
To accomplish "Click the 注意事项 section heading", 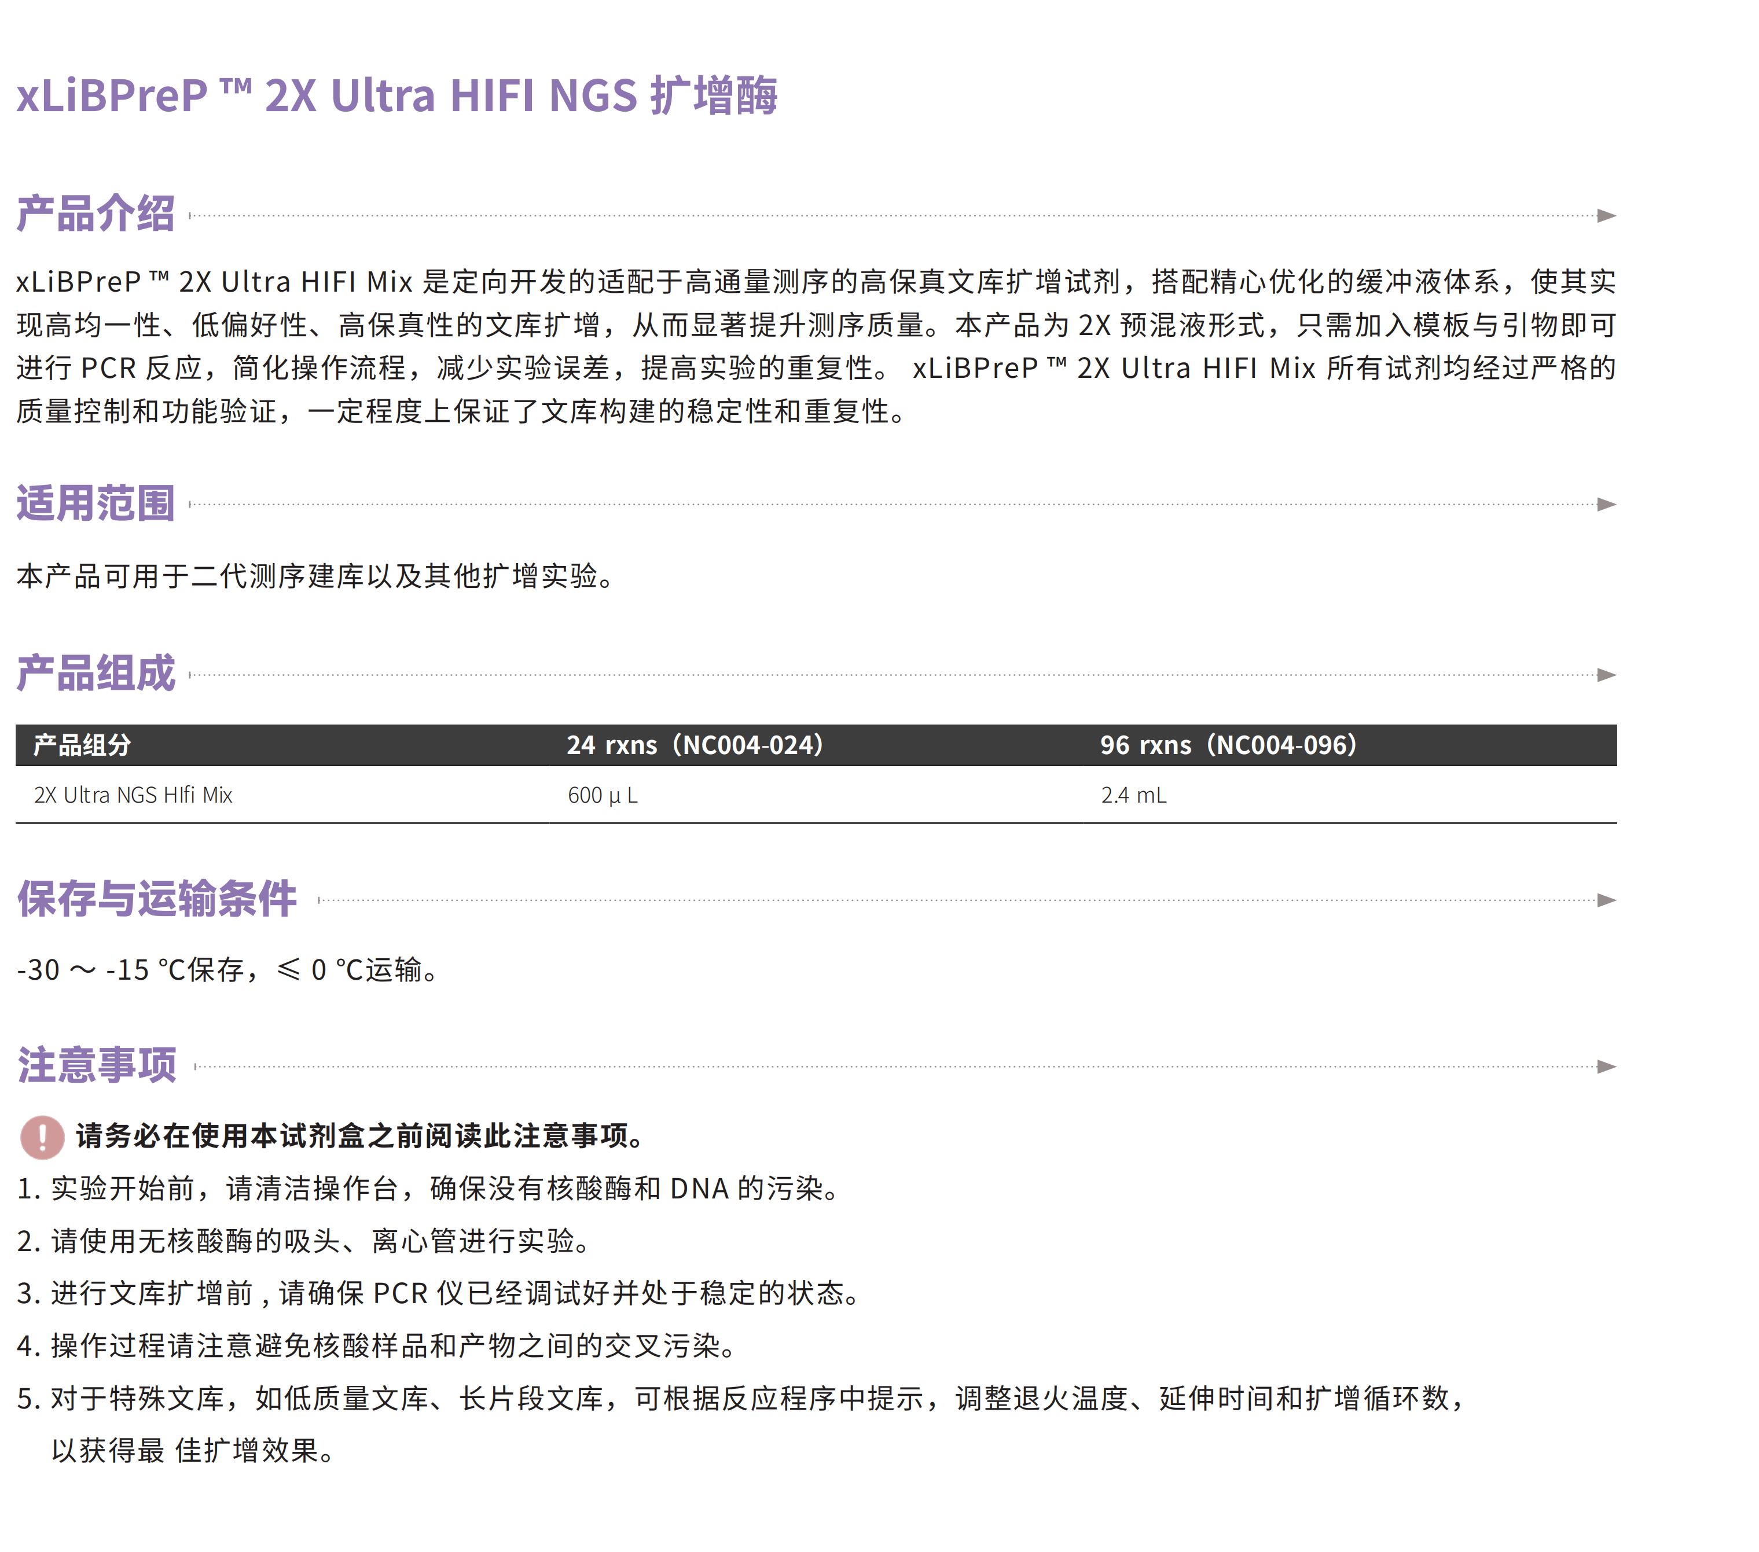I will 97,1065.
